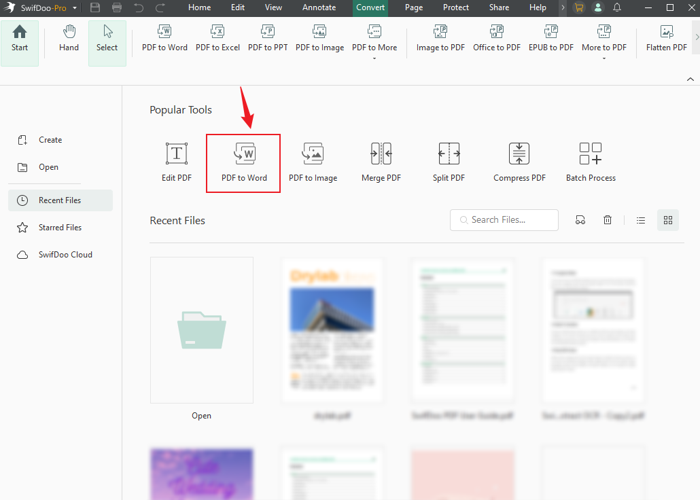The height and width of the screenshot is (500, 700).
Task: Open the Home tab
Action: click(199, 7)
